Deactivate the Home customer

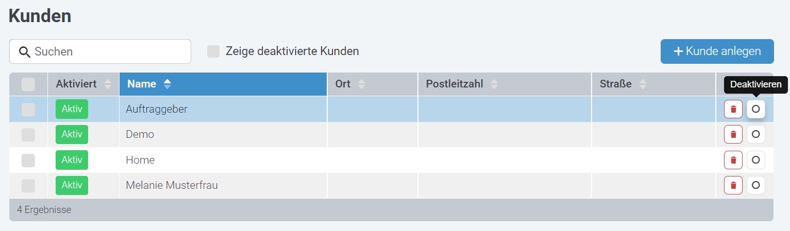[x=756, y=160]
